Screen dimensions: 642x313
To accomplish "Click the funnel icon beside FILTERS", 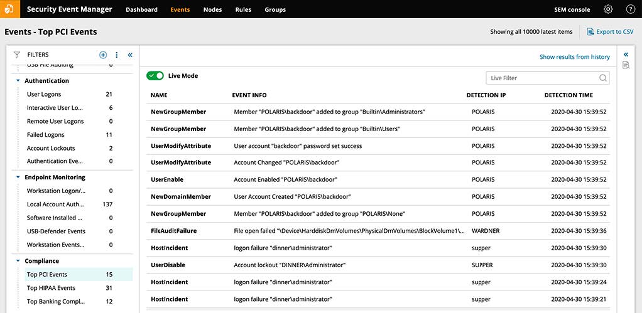I will click(17, 55).
